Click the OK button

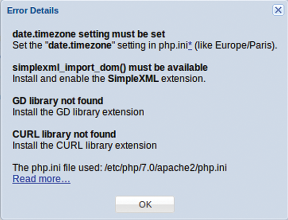tap(145, 204)
